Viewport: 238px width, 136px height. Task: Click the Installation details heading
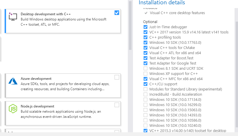pos(162,3)
